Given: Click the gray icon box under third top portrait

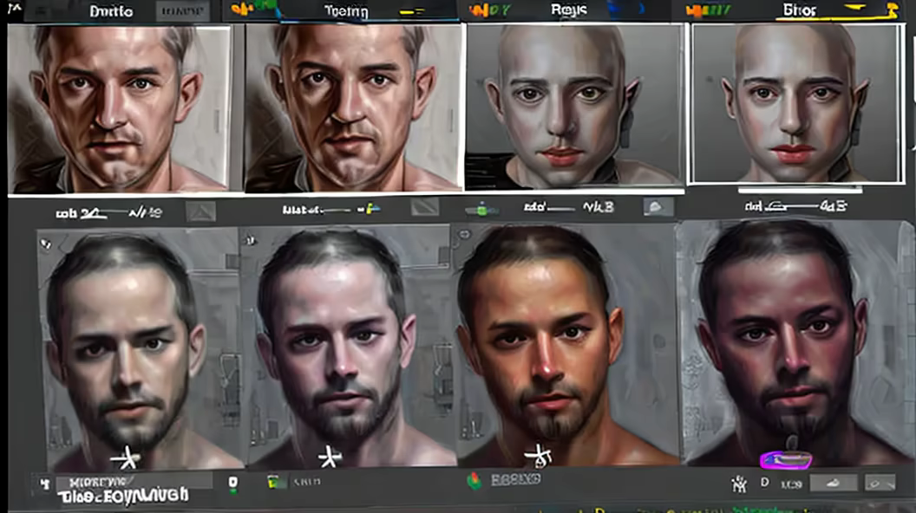Looking at the screenshot, I should point(657,207).
